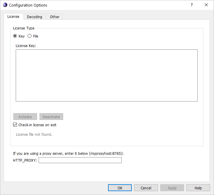Click the application icon in title bar

5,5
